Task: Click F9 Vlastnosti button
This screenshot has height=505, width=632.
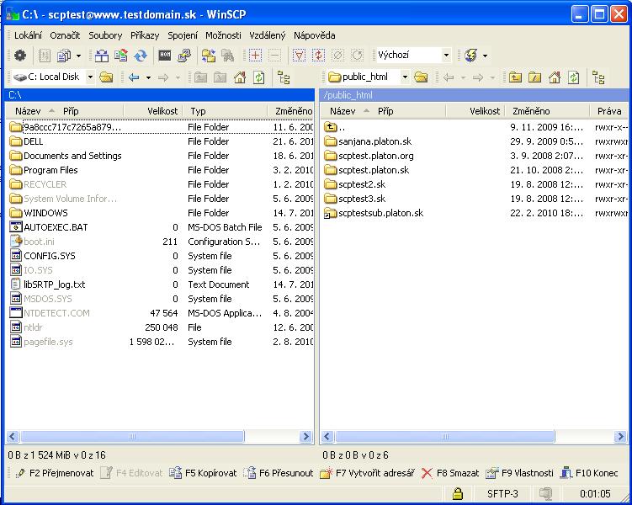Action: (x=519, y=473)
